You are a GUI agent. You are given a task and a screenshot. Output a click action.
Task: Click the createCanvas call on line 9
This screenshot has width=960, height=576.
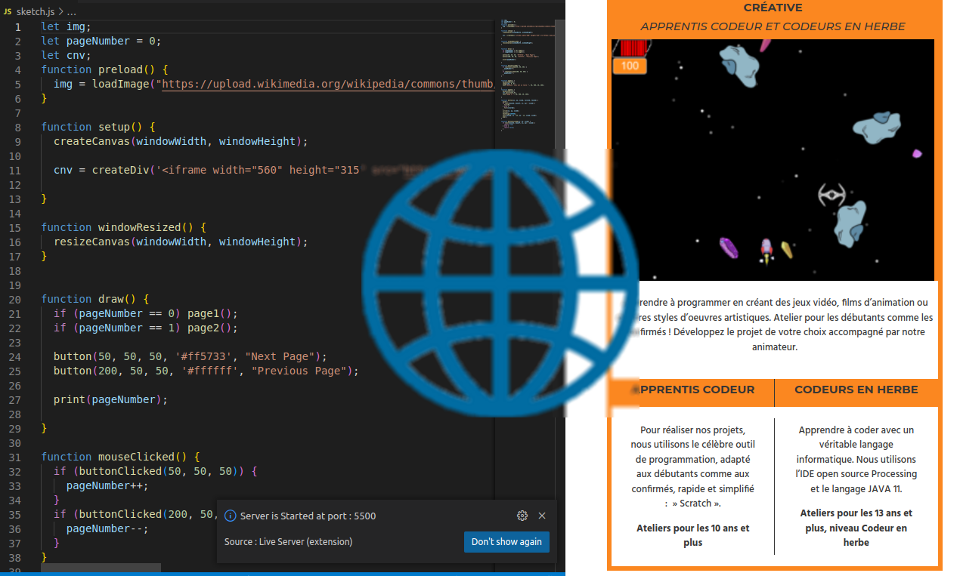click(181, 141)
